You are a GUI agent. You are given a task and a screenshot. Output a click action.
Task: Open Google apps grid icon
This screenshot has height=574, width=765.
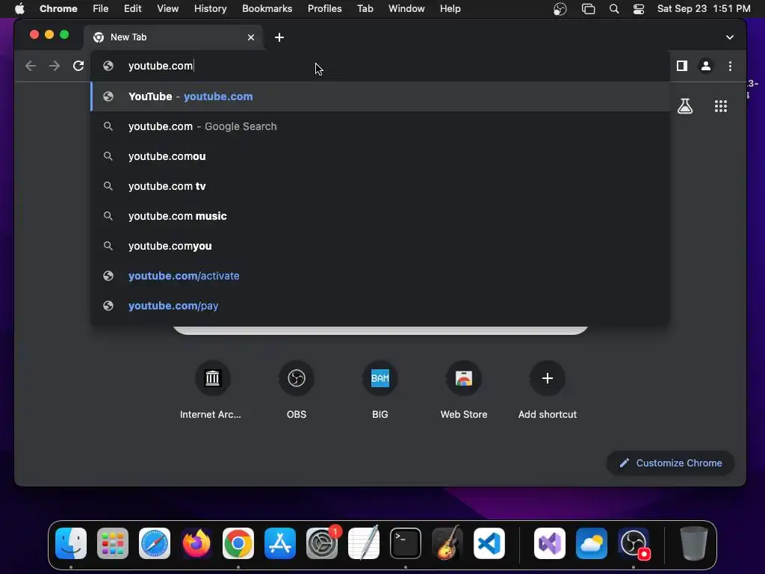pos(721,106)
